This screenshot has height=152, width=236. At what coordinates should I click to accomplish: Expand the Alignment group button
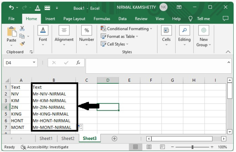point(64,35)
